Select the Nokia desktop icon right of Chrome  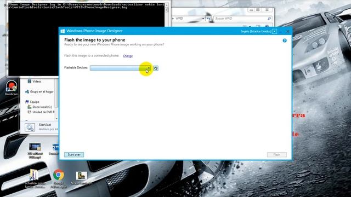click(81, 178)
